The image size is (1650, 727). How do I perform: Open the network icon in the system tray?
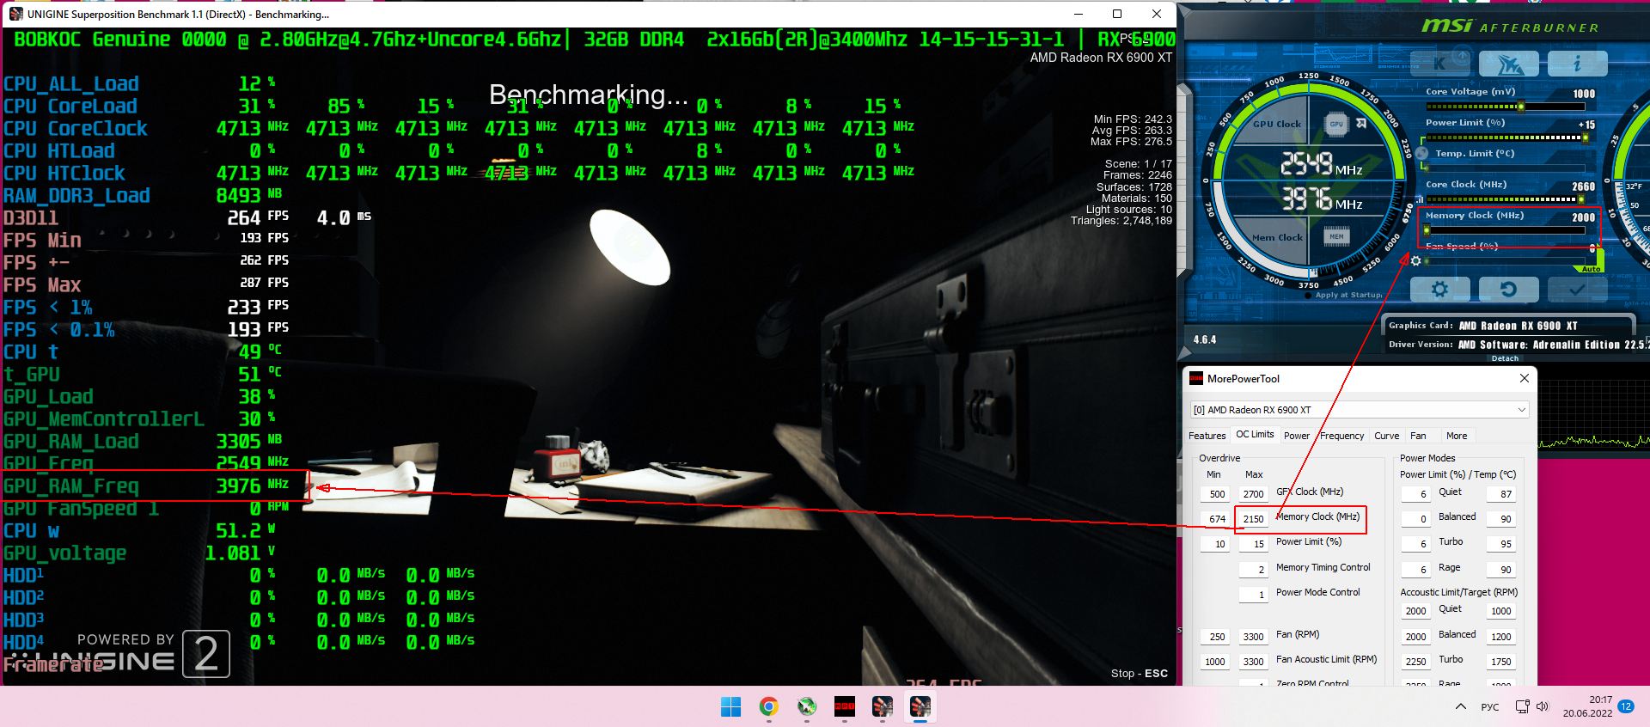1522,707
